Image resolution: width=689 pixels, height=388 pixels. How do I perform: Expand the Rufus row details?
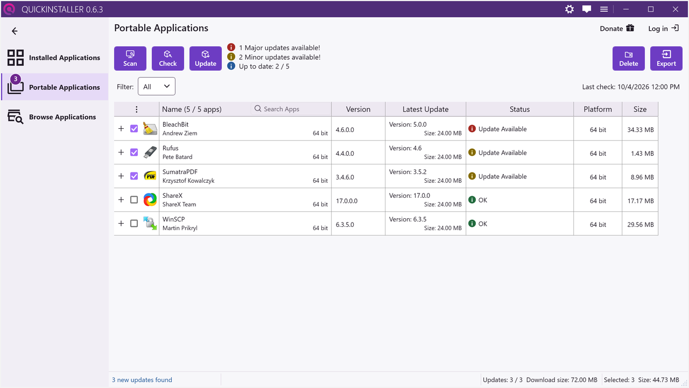(121, 153)
